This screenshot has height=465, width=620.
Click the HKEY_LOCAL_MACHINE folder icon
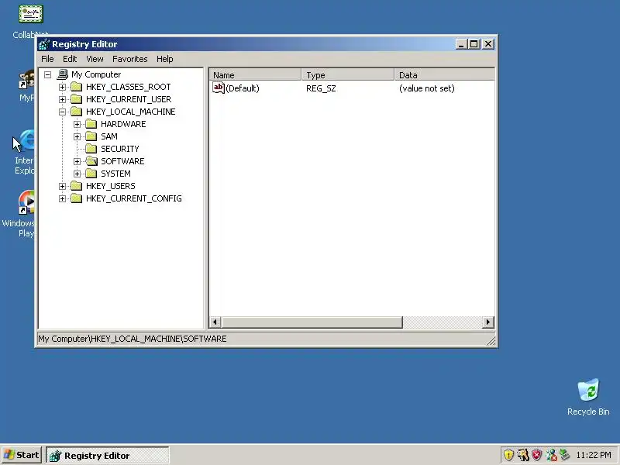pos(76,112)
